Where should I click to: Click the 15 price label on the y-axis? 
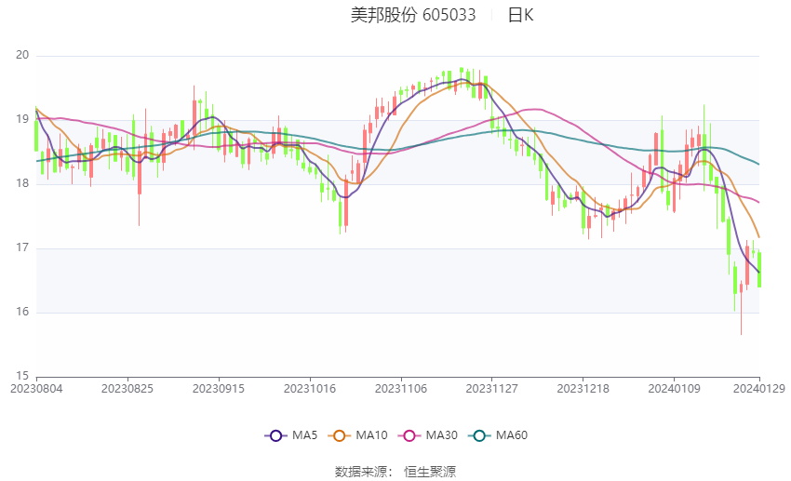22,376
